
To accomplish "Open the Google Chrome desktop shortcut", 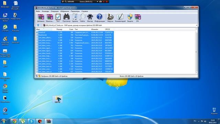I will [x=5, y=89].
